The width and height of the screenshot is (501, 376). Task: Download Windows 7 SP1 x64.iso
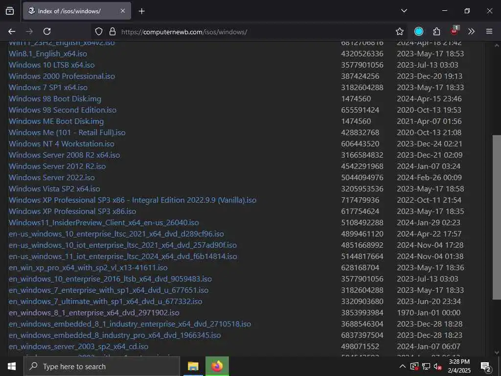(x=48, y=87)
